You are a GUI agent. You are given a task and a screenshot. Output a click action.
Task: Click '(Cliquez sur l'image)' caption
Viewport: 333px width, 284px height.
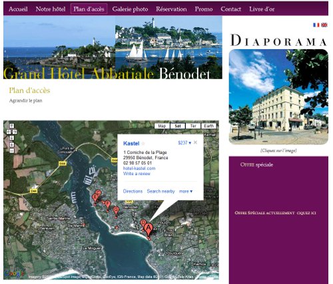point(278,150)
